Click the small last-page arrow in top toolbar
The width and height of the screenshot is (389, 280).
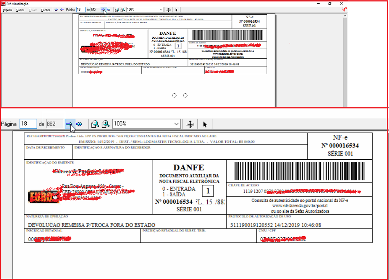coord(109,10)
